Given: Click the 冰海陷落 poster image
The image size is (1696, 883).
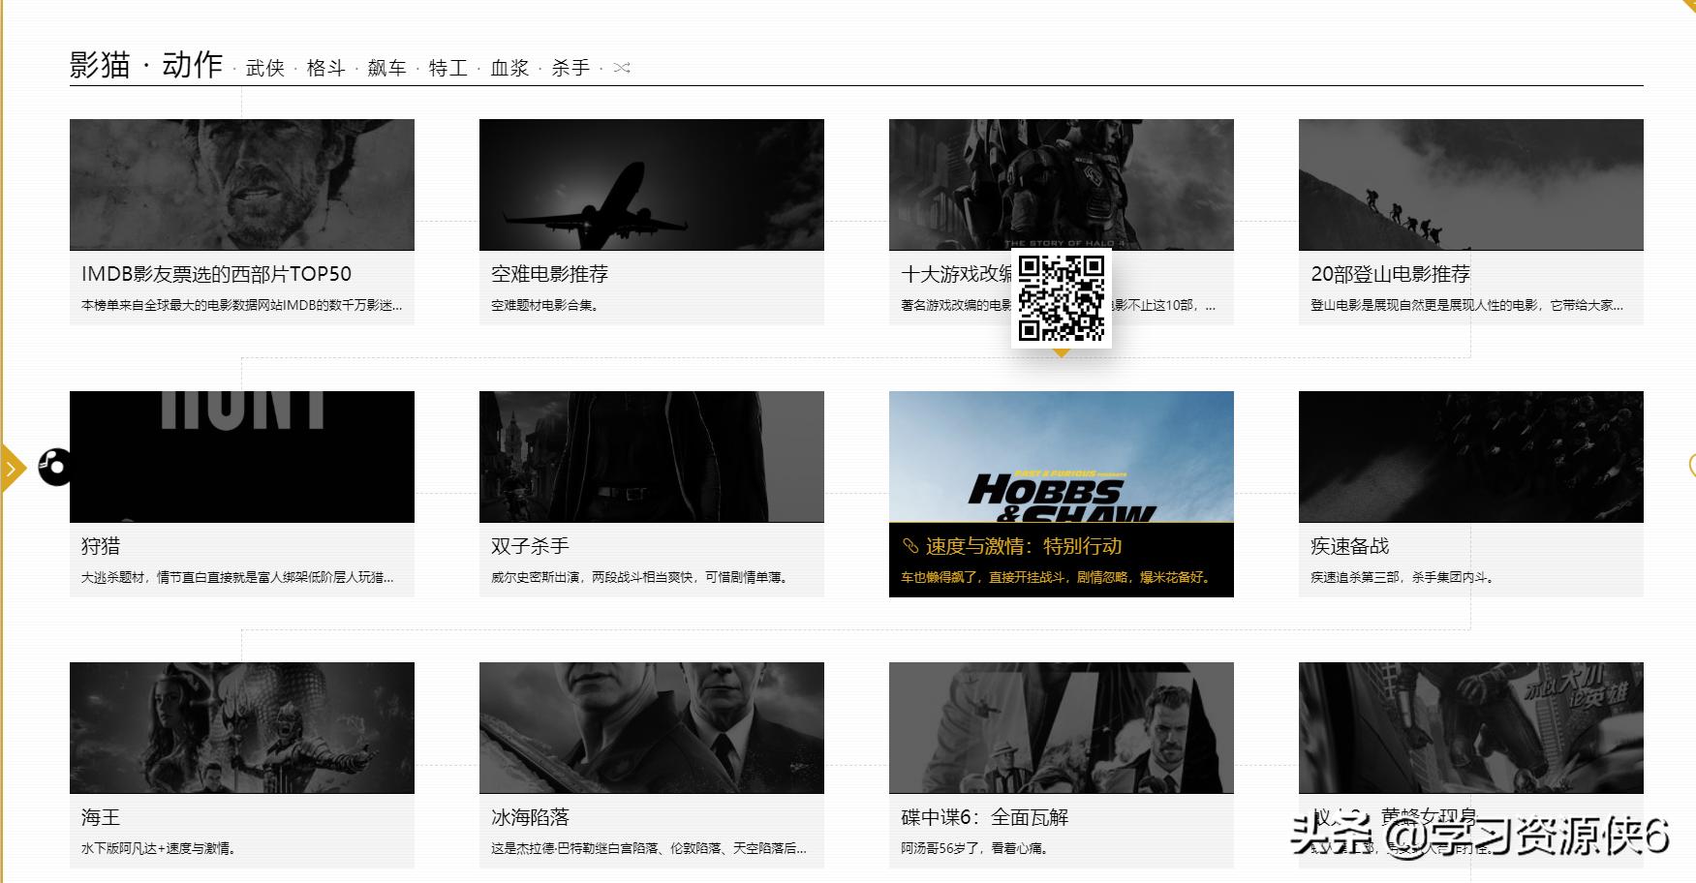Looking at the screenshot, I should pos(651,727).
